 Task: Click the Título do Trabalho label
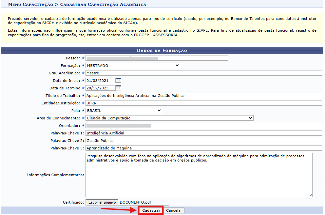click(63, 96)
